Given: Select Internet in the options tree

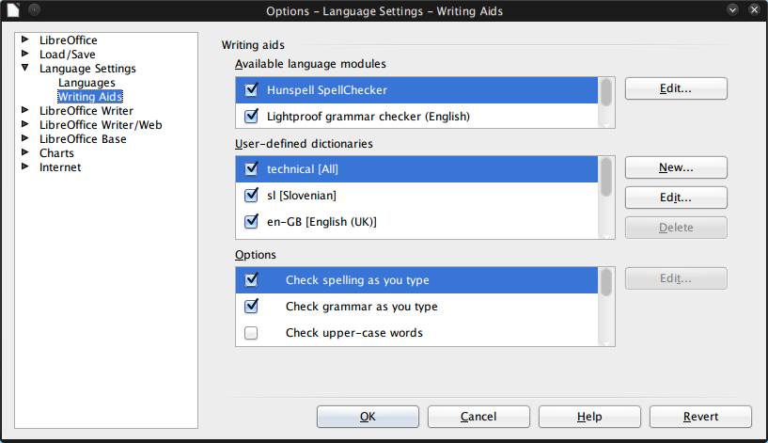Looking at the screenshot, I should 60,167.
